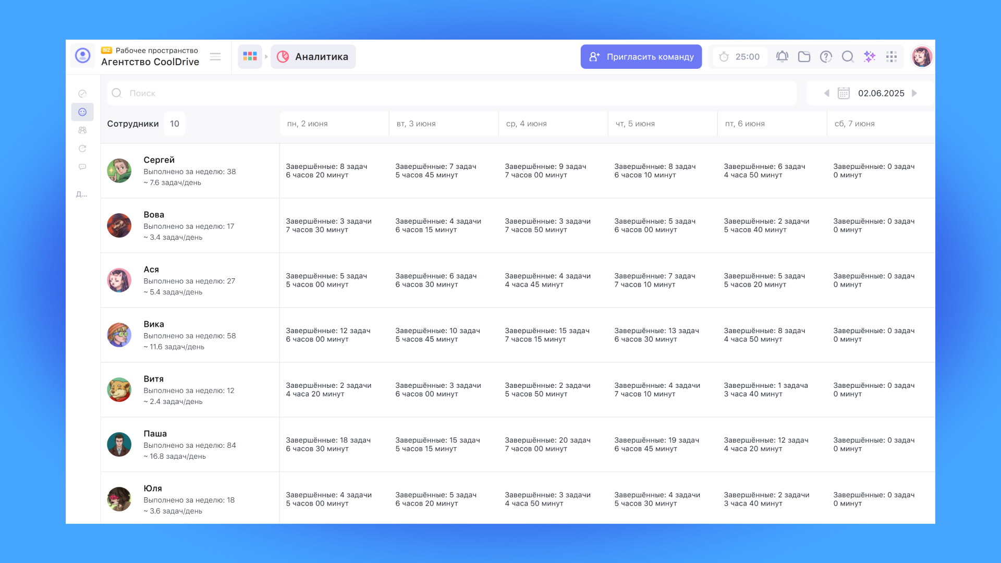Click into the Поиск search field
Screen dimensions: 1001x563
(x=451, y=93)
